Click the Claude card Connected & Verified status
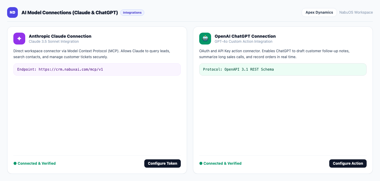 coord(35,163)
